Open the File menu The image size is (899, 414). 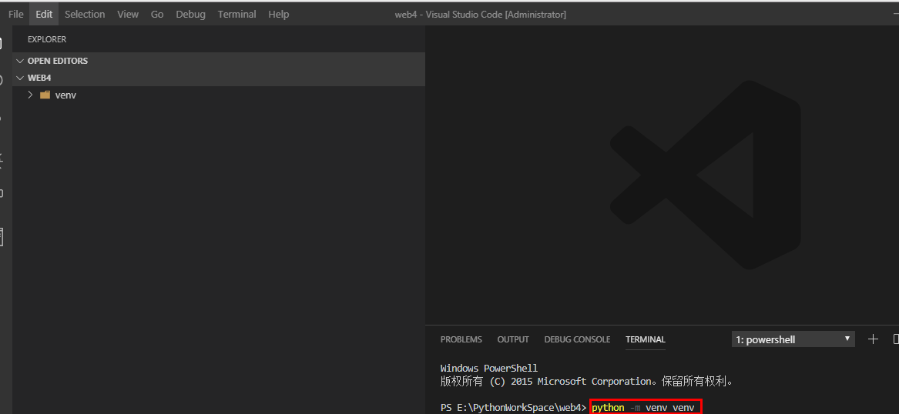[15, 15]
